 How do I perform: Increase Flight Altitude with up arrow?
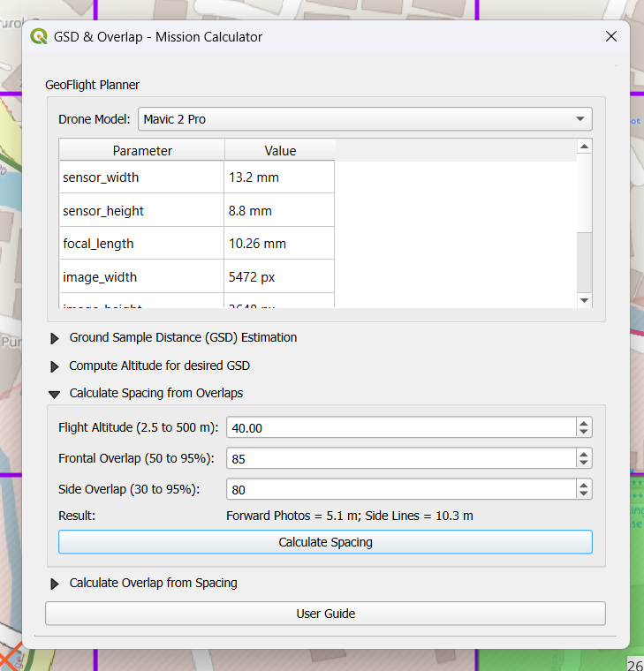point(583,423)
